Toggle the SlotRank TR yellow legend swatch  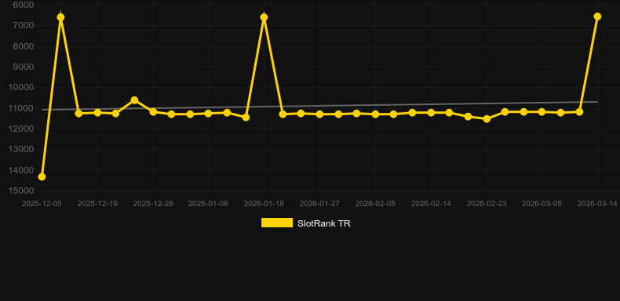point(277,223)
